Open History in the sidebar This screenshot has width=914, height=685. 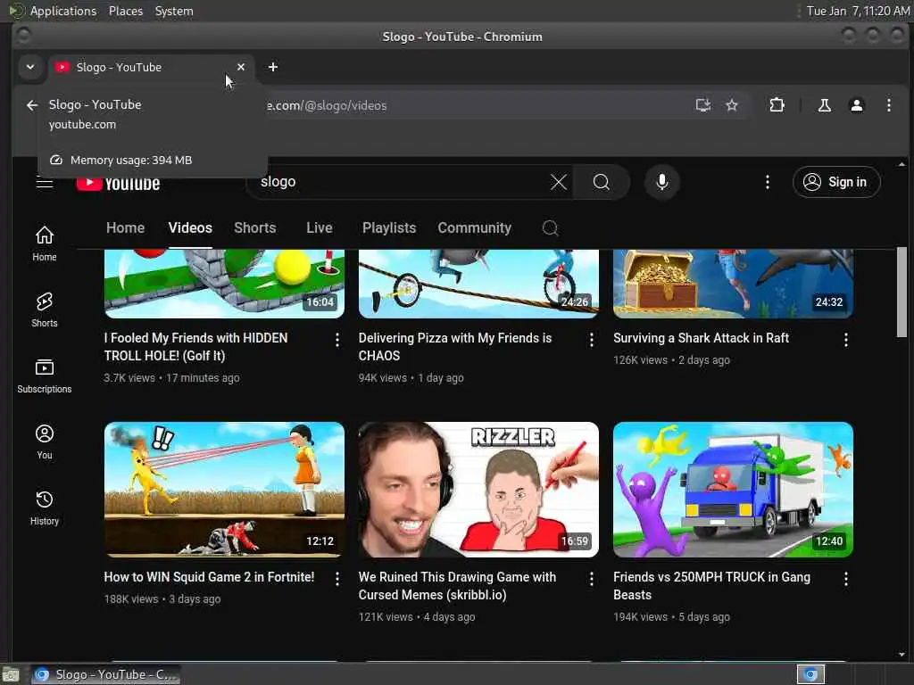coord(45,508)
